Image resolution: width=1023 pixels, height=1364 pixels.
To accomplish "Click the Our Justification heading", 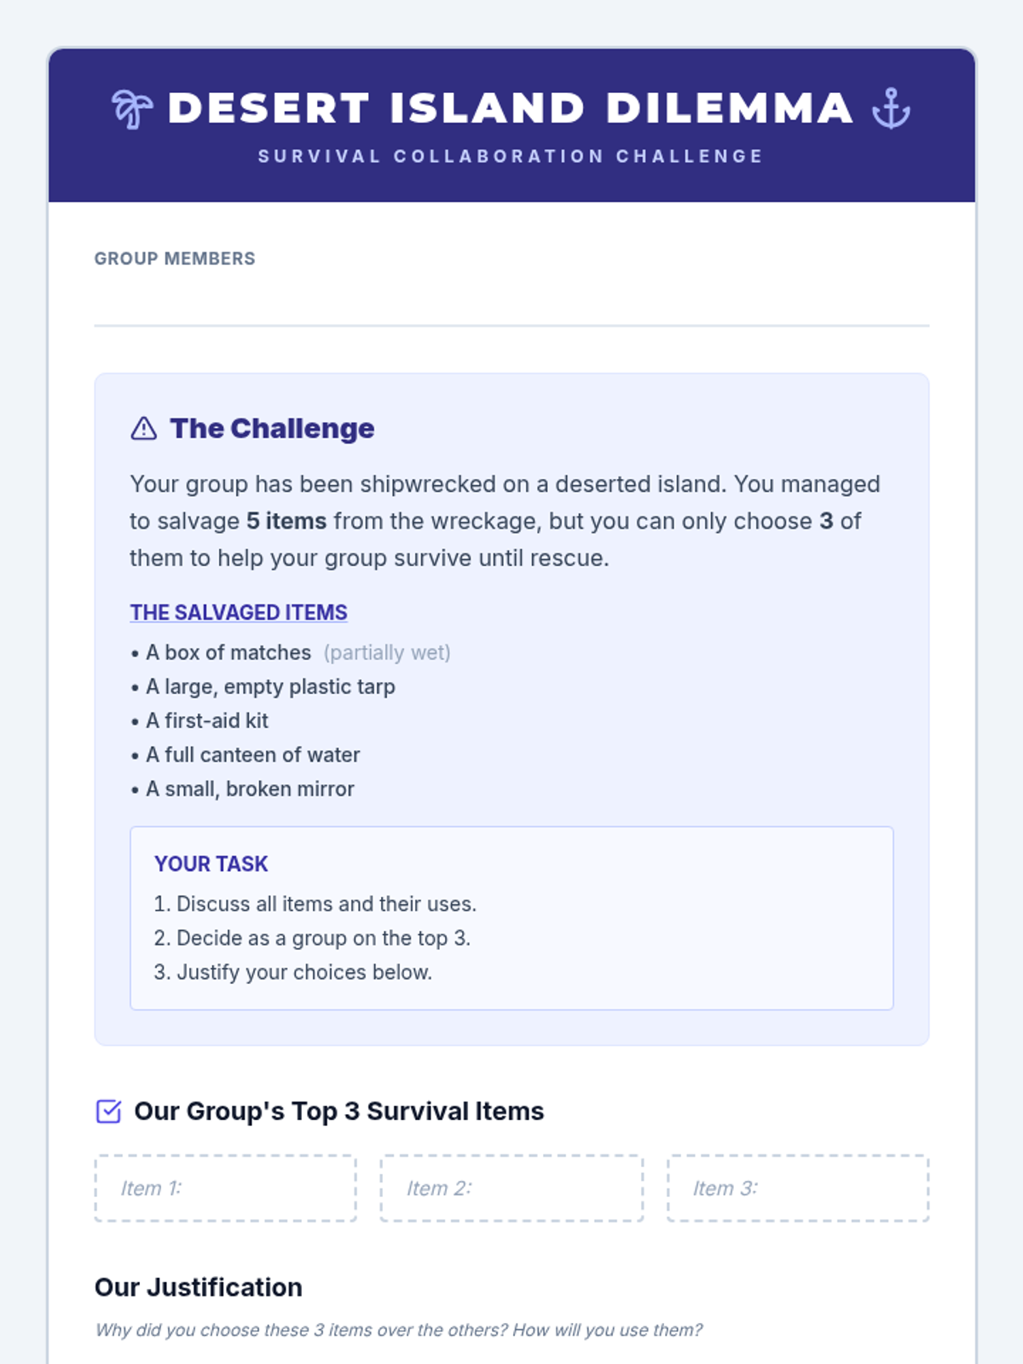I will (x=199, y=1286).
